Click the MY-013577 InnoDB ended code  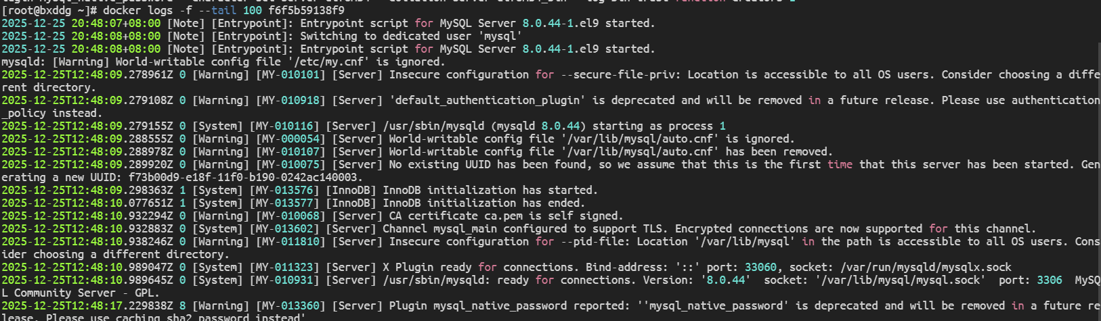click(284, 203)
